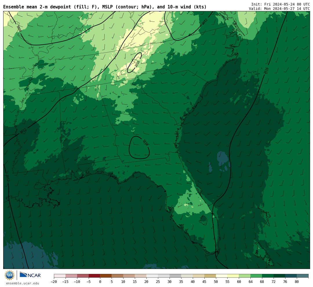Click the Init: Fri 2024-05-24 00 UTC text
Image resolution: width=313 pixels, height=287 pixels.
(x=281, y=4)
